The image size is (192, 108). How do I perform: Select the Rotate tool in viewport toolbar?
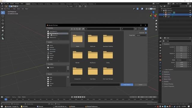point(3,23)
